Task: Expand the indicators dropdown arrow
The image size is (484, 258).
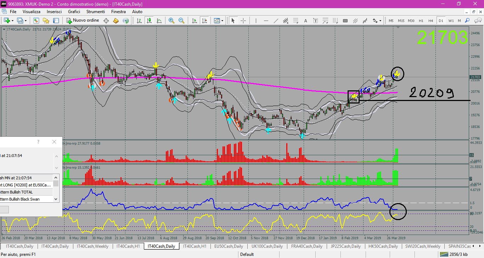Action: coord(222,21)
